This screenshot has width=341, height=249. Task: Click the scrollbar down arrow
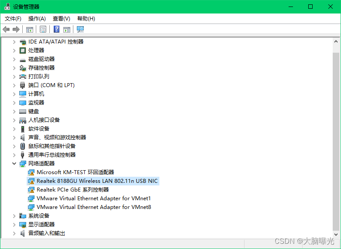pos(336,235)
